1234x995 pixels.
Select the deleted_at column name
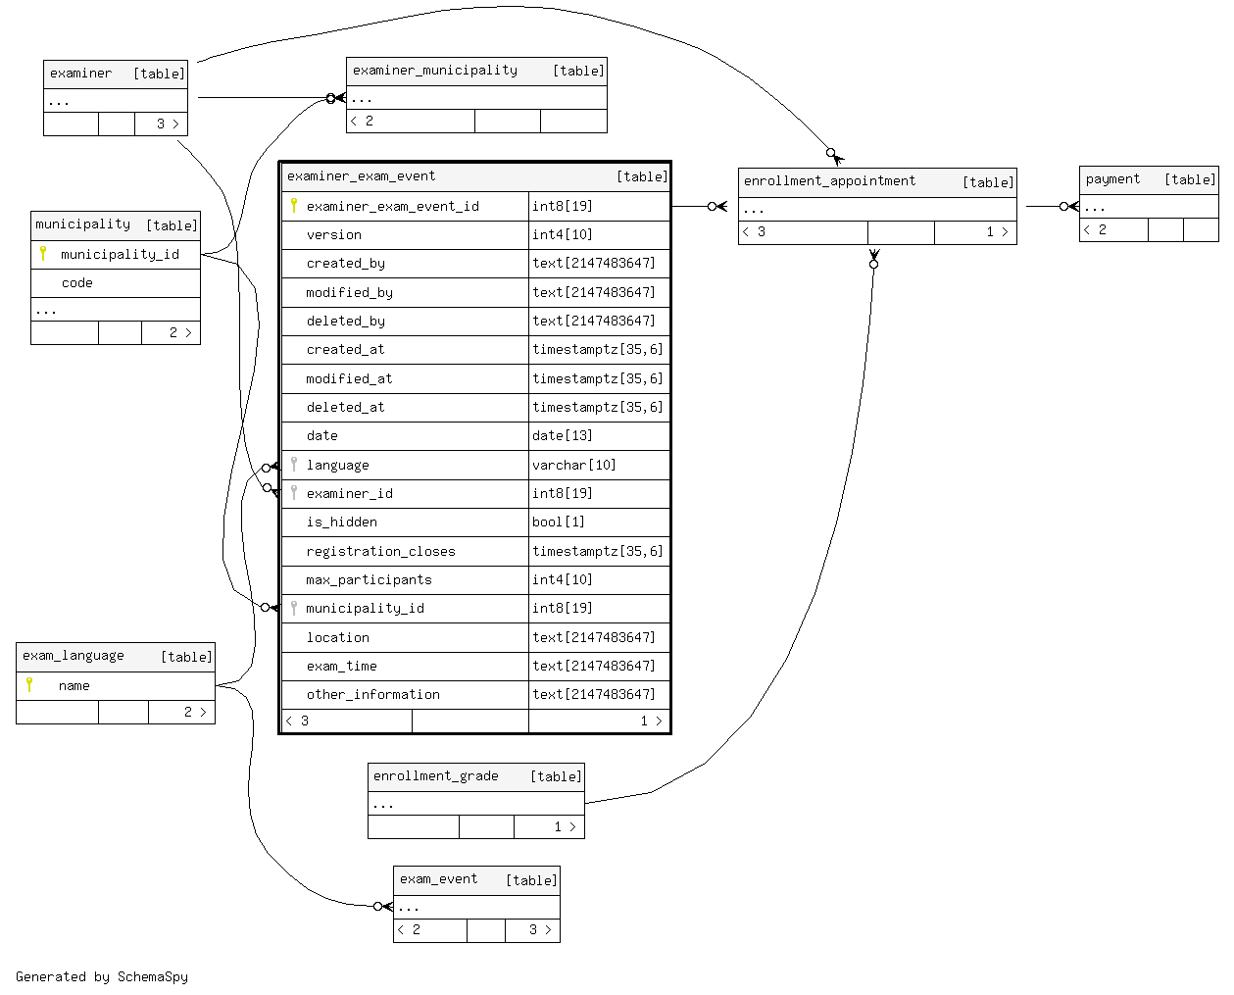[345, 408]
